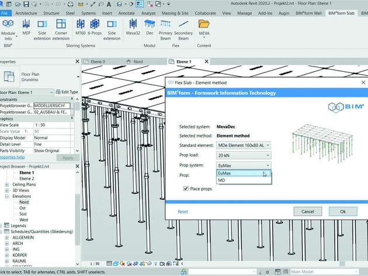Select the 6-Props tool

pos(95,27)
